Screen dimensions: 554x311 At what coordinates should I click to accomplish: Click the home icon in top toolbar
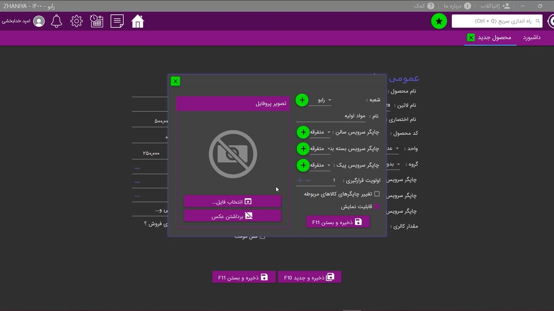pos(138,21)
